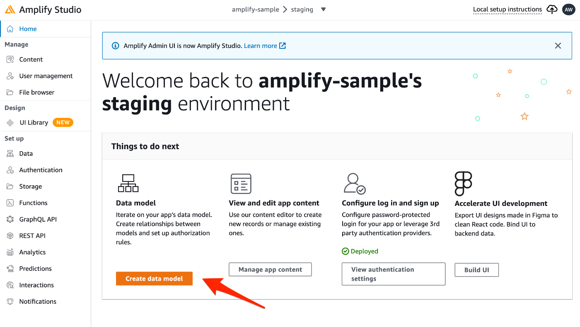Click Create data model button
This screenshot has height=327, width=580.
point(154,279)
